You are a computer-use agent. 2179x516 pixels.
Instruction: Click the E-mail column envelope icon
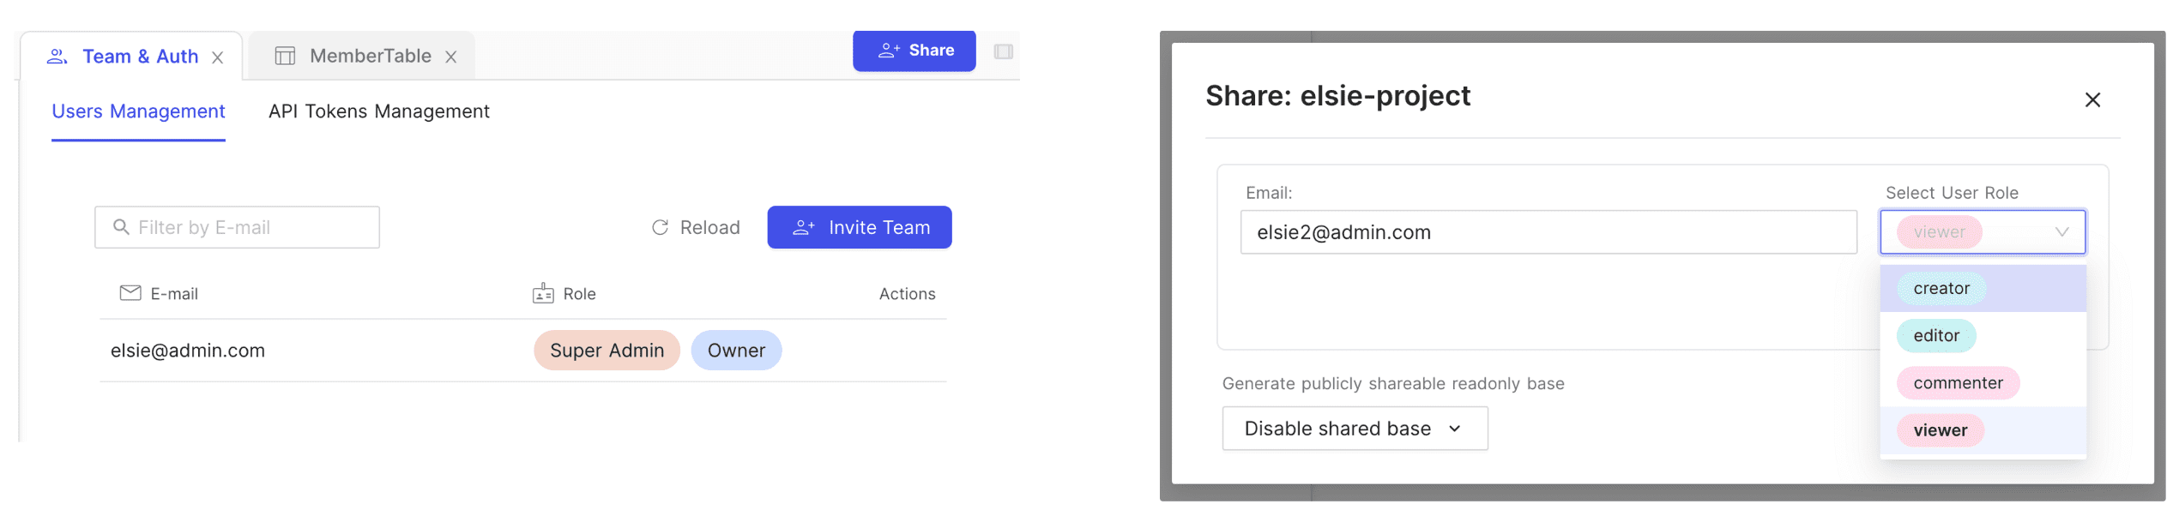pyautogui.click(x=130, y=293)
